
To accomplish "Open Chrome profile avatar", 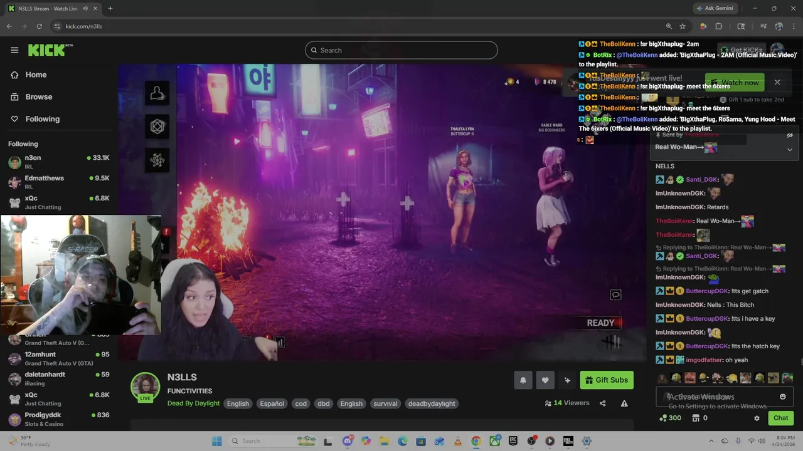I will (779, 26).
